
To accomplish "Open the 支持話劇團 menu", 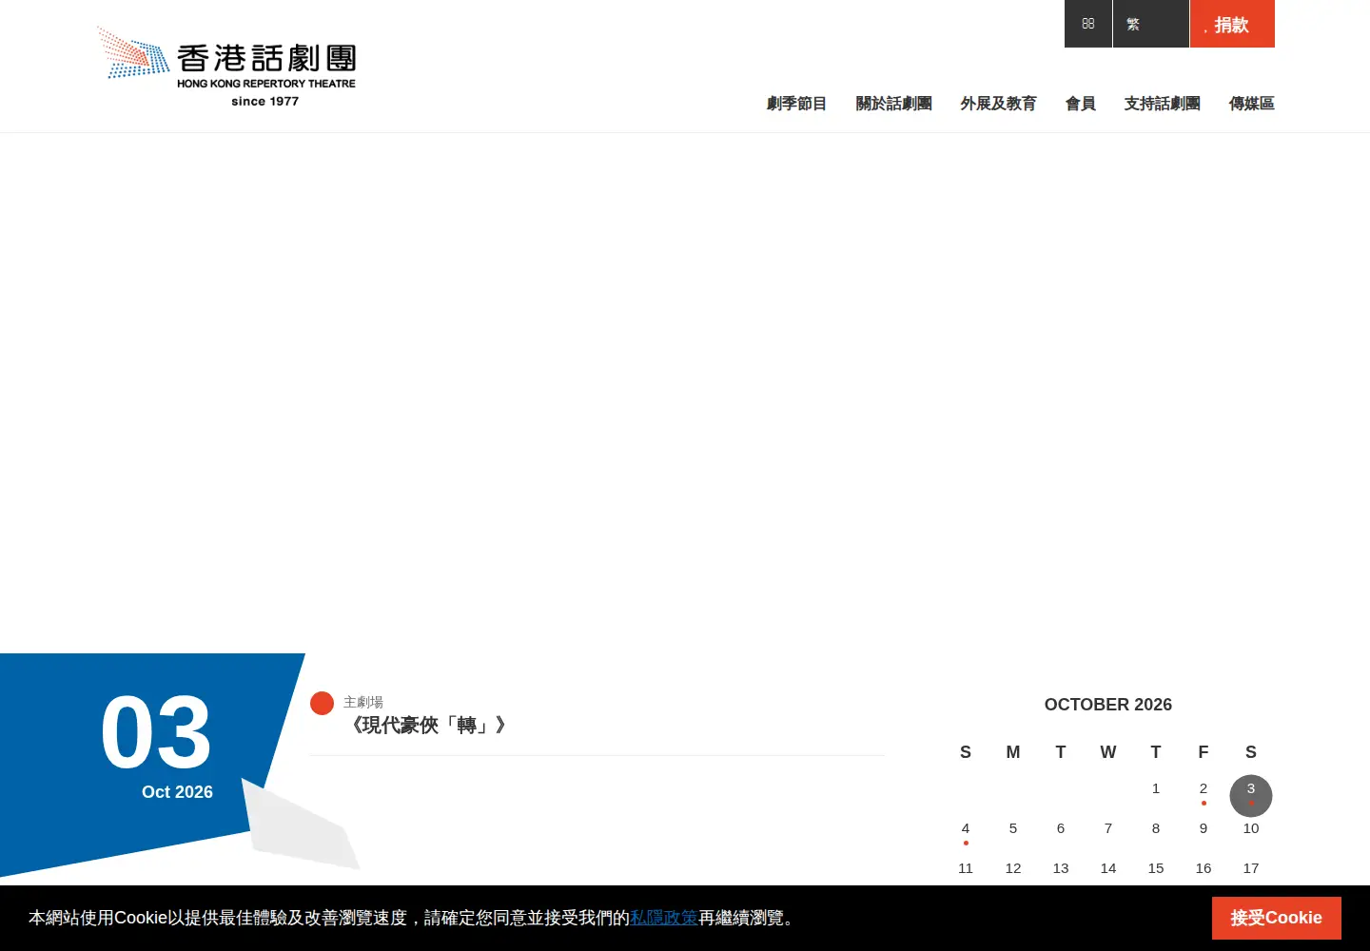I will [x=1163, y=104].
